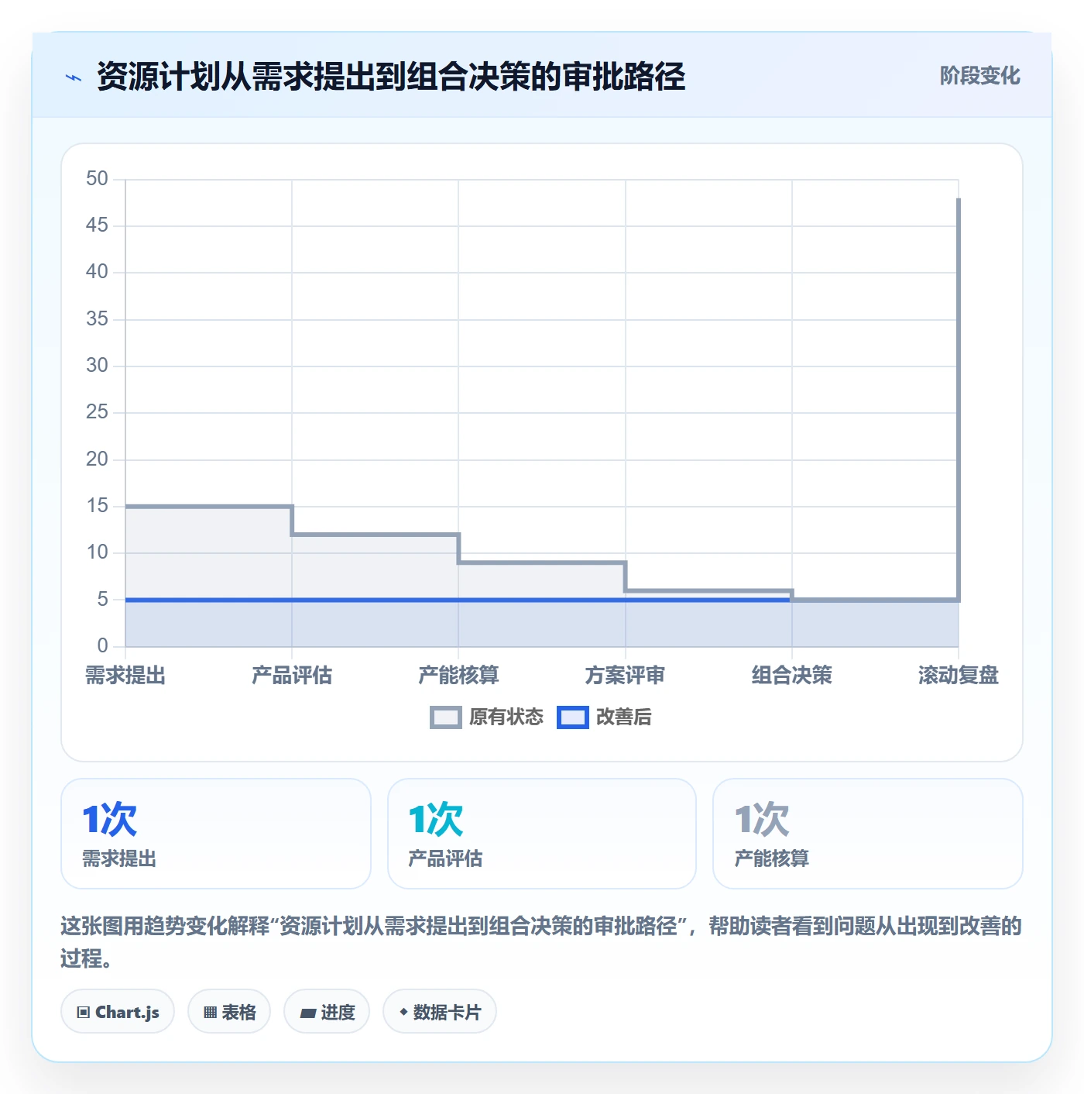The image size is (1084, 1094).
Task: Click the Chart.js tag icon
Action: point(84,1012)
